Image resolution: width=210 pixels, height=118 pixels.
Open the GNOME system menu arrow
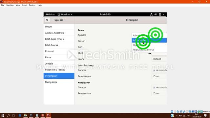[164, 14]
